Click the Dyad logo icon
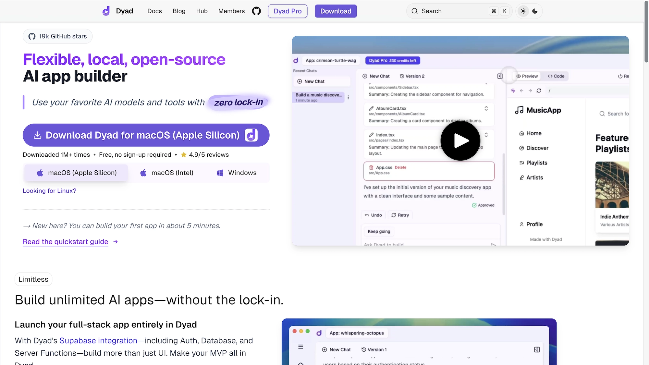649x365 pixels. pyautogui.click(x=106, y=11)
